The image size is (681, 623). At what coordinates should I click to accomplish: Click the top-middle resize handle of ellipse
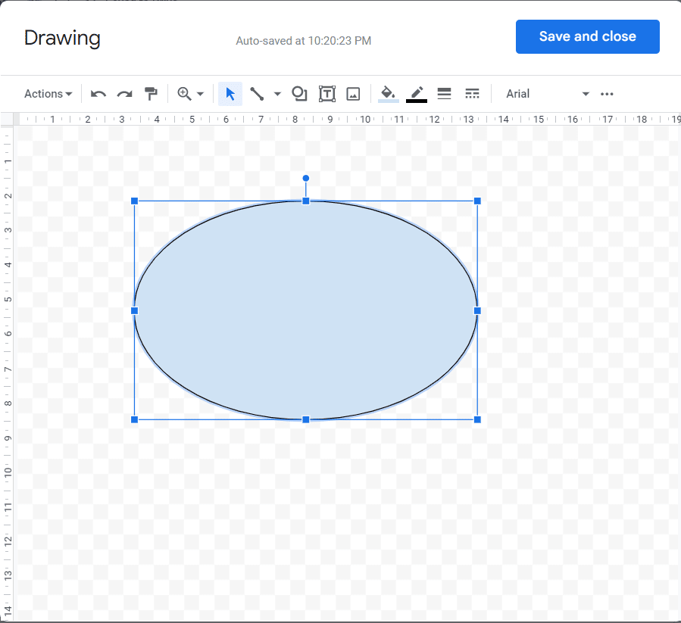[x=306, y=201]
